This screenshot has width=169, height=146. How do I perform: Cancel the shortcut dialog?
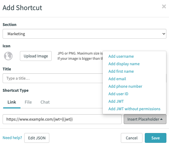pyautogui.click(x=132, y=138)
